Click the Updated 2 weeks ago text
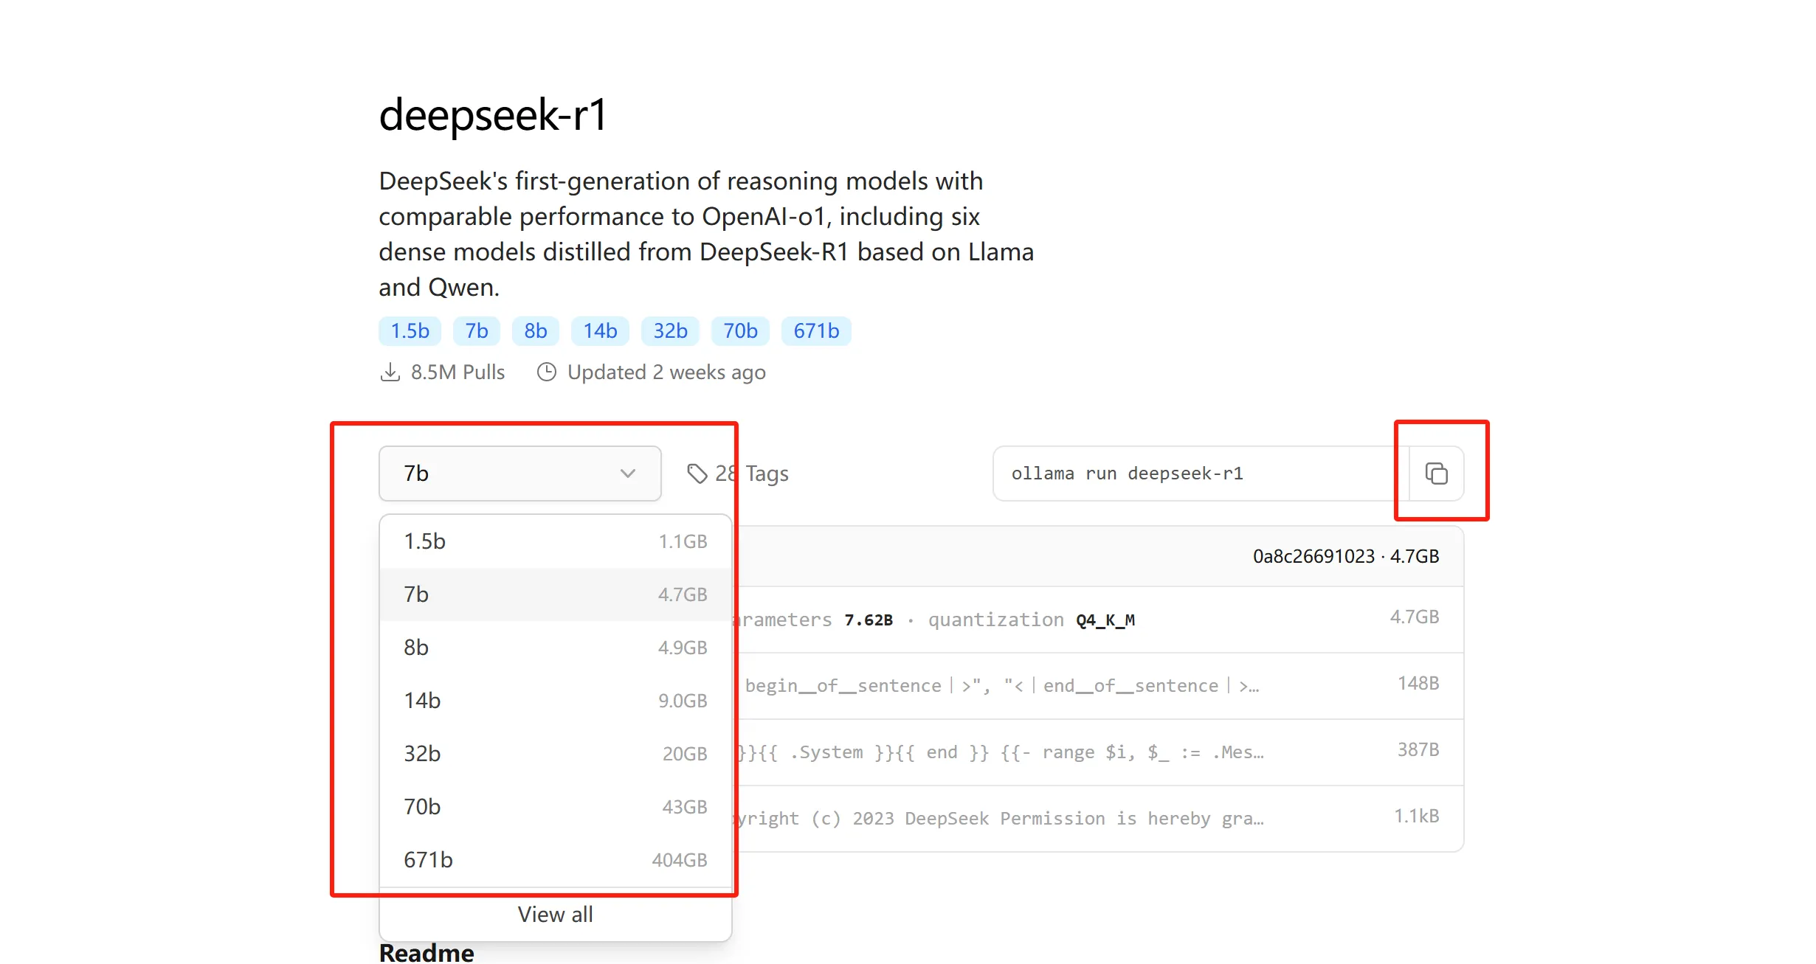Screen dimensions: 1816x964 coord(666,372)
